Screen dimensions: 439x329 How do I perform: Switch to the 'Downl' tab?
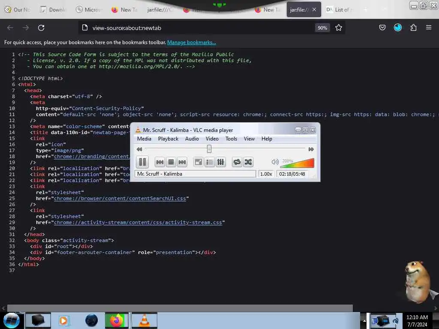[x=53, y=10]
